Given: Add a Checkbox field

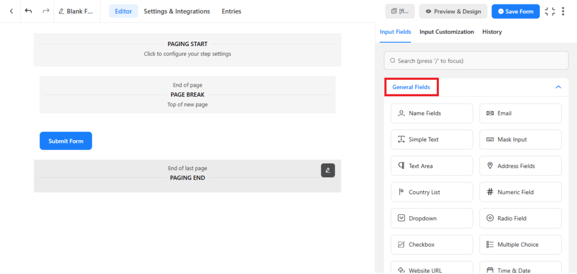Looking at the screenshot, I should (432, 245).
